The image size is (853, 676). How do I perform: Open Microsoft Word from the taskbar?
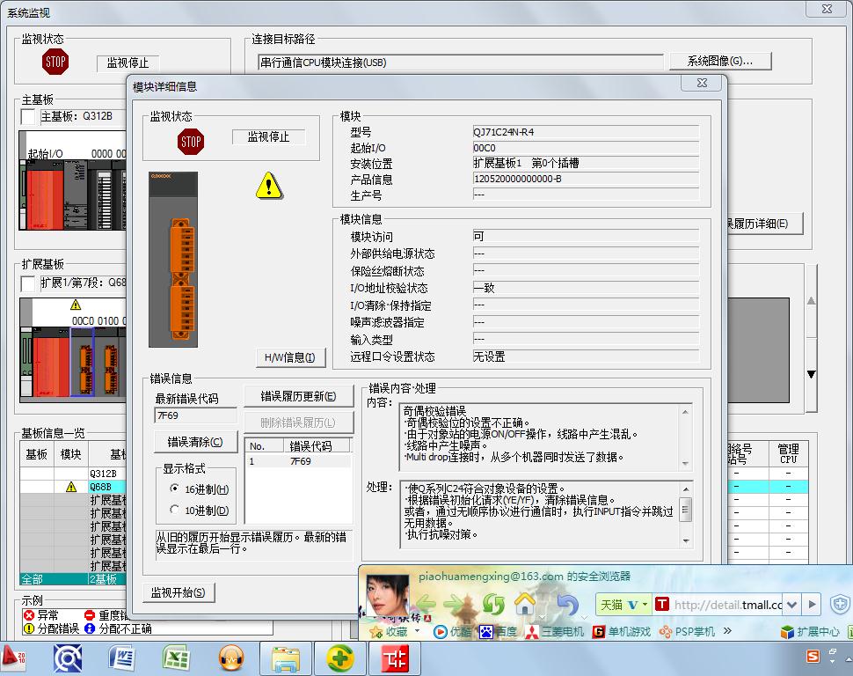click(x=122, y=658)
